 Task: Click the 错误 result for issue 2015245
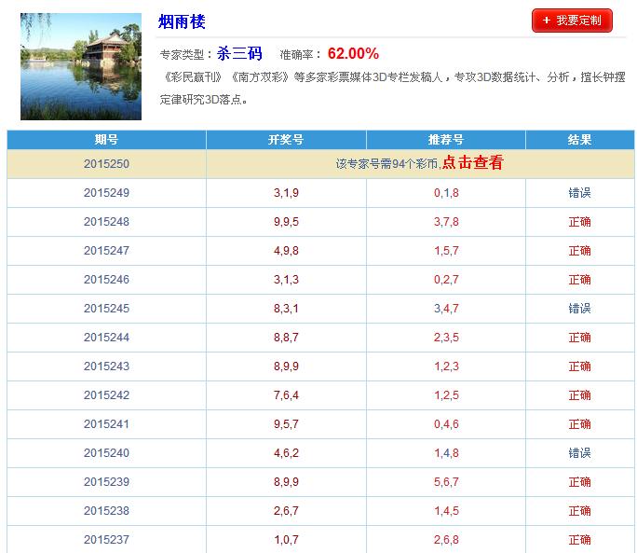[579, 309]
